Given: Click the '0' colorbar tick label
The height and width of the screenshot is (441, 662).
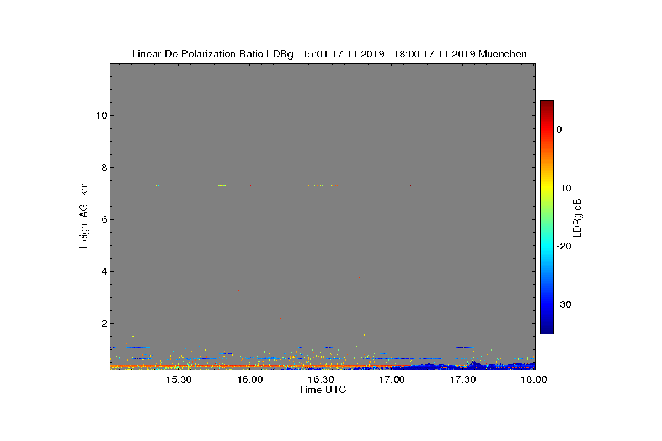Looking at the screenshot, I should 559,130.
